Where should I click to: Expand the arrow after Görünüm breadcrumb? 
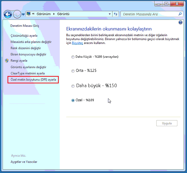(x=54, y=14)
